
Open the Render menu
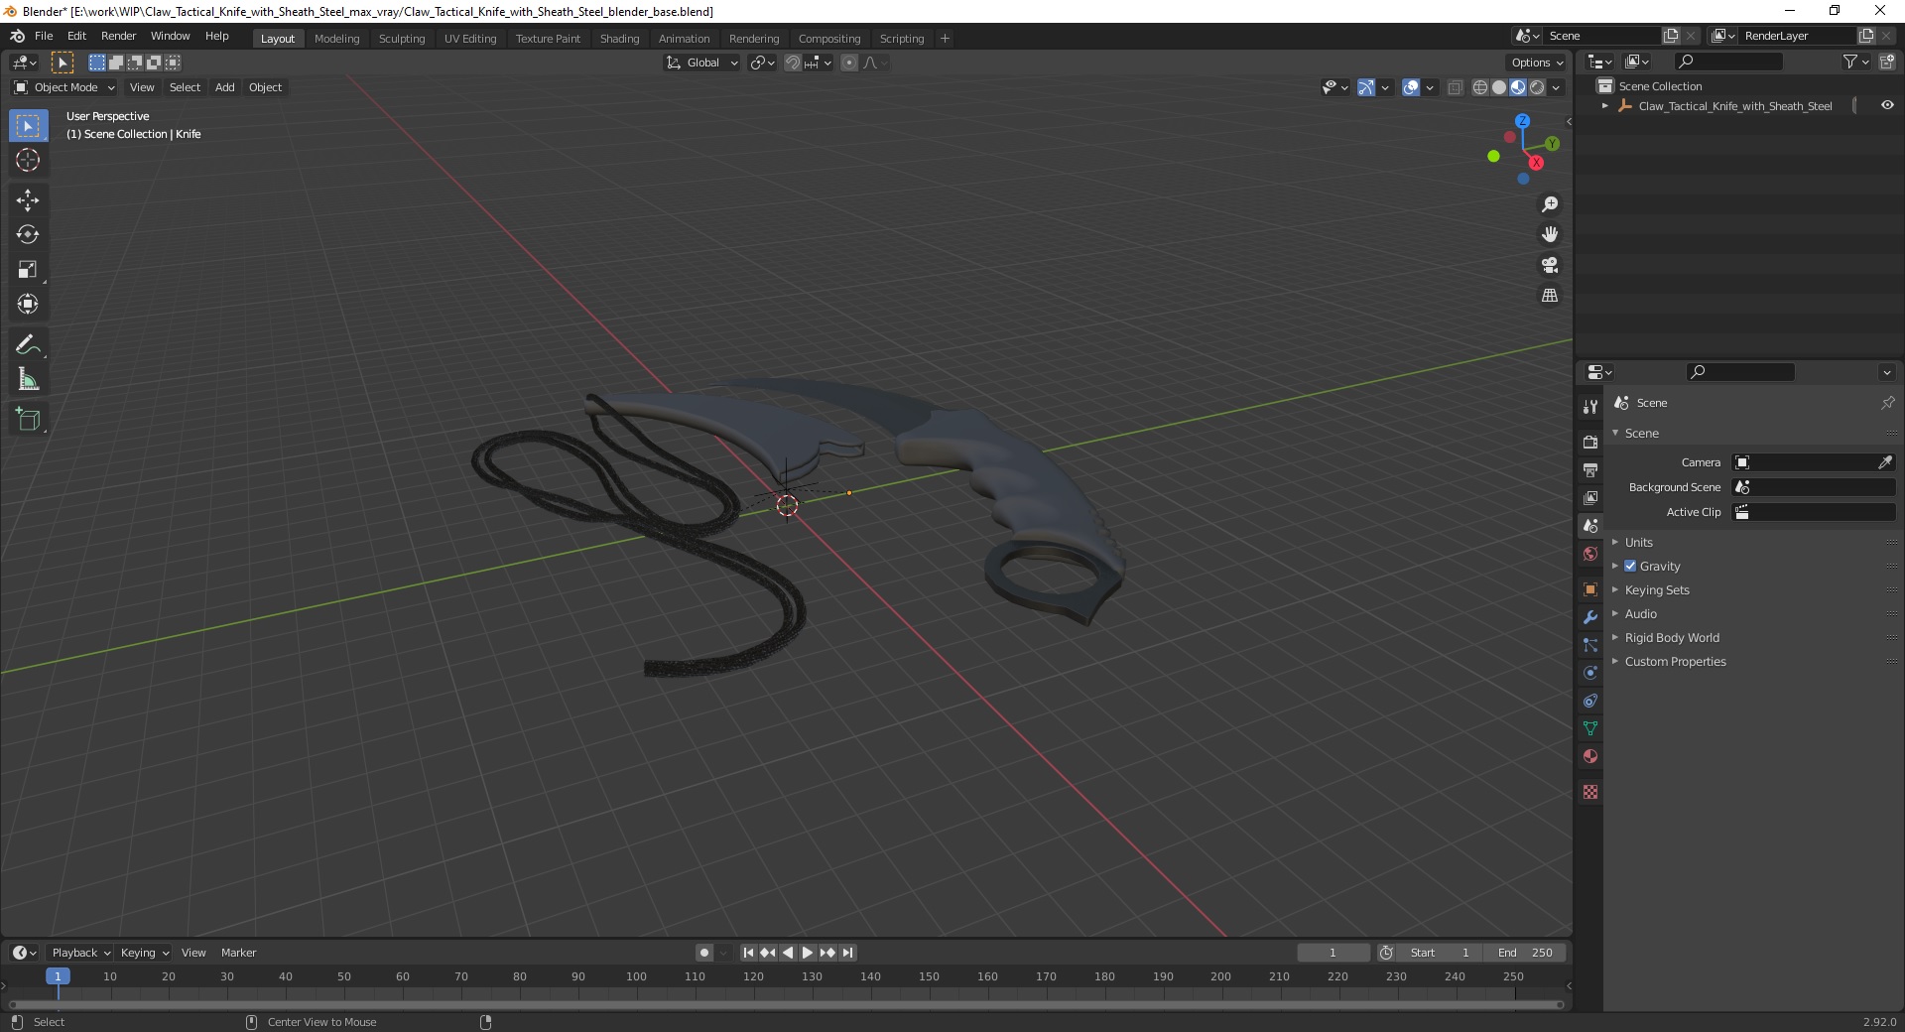point(118,36)
